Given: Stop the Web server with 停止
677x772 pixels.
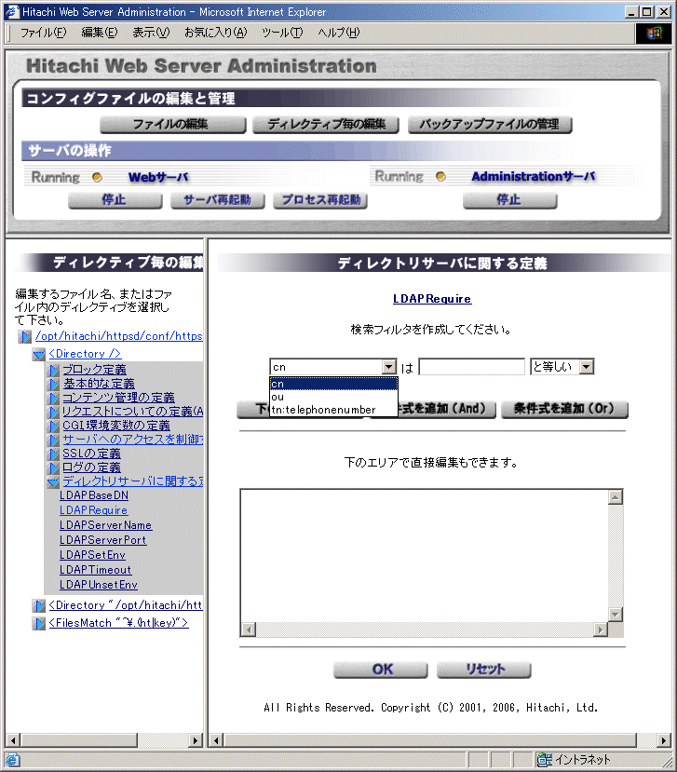Looking at the screenshot, I should point(115,200).
